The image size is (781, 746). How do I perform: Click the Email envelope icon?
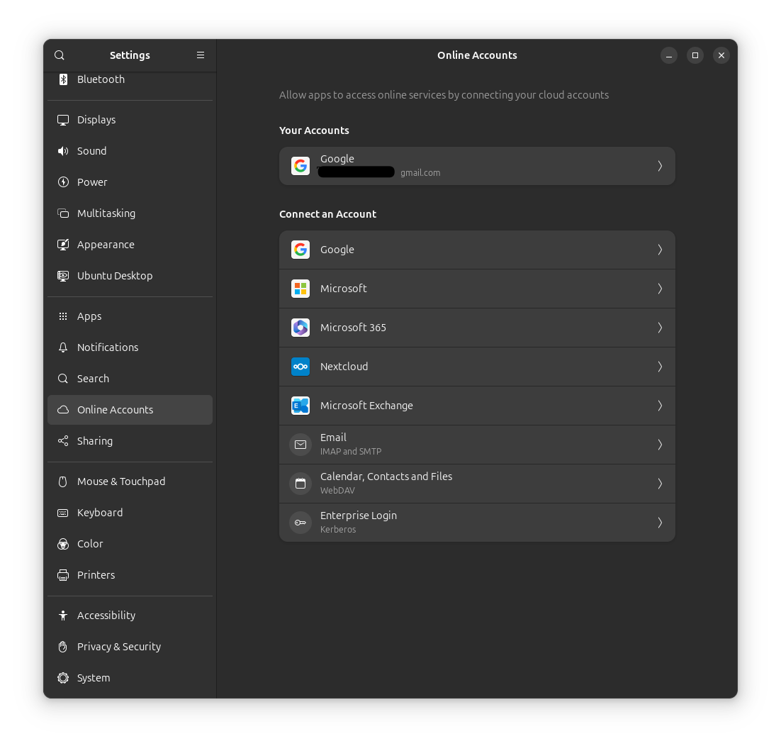[300, 445]
